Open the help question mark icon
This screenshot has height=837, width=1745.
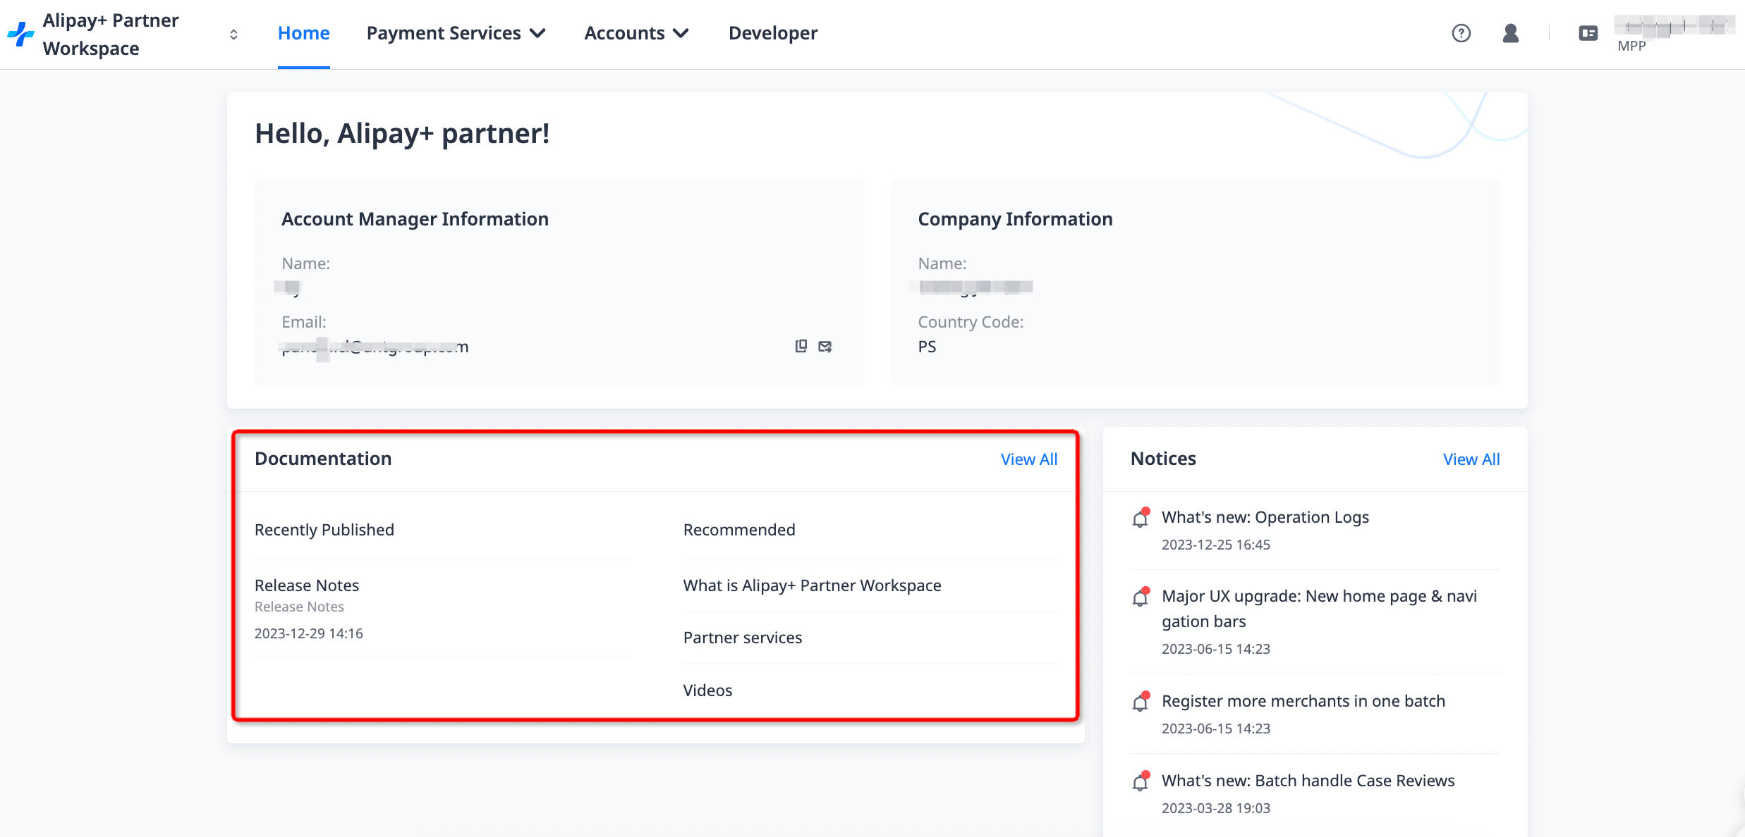[1461, 33]
